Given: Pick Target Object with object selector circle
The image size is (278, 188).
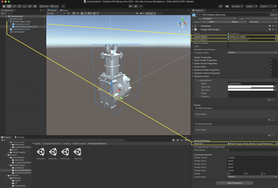Looking at the screenshot, I should click(x=276, y=37).
